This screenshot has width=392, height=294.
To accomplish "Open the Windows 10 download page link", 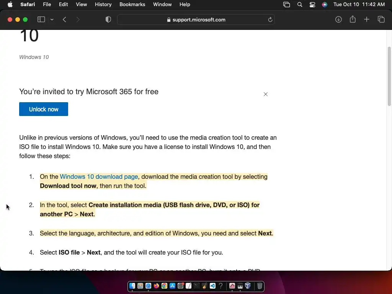I will (99, 176).
